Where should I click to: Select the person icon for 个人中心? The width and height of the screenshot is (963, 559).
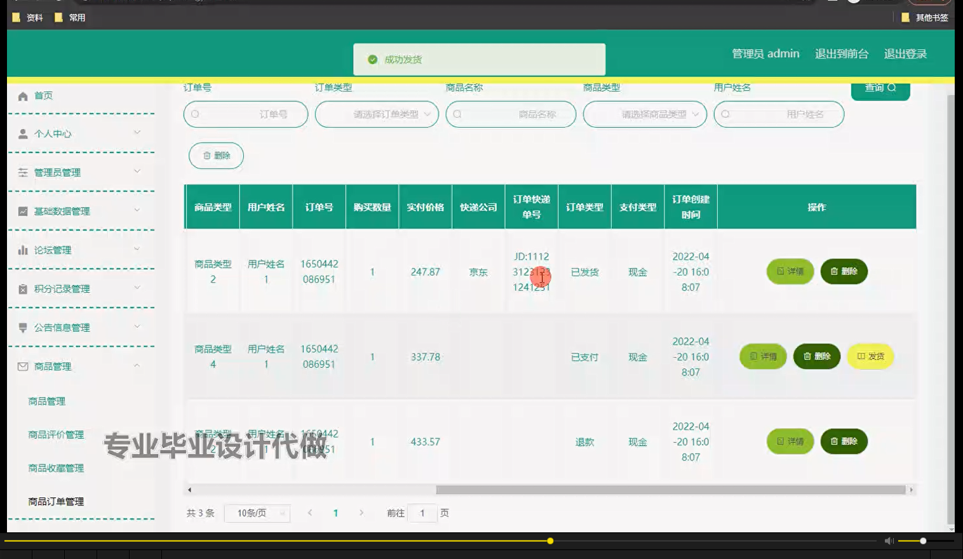coord(22,134)
